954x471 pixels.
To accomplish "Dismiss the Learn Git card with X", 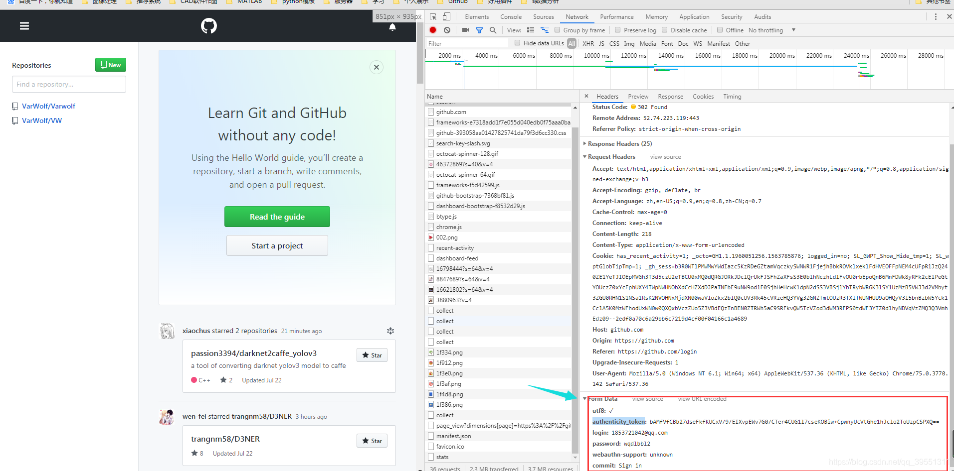I will coord(377,67).
